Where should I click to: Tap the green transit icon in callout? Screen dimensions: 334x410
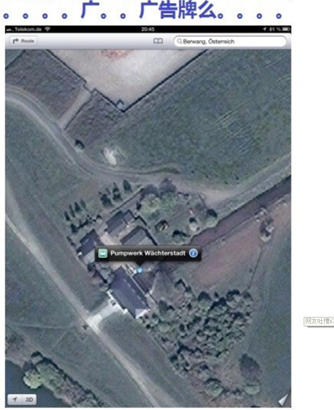[103, 253]
